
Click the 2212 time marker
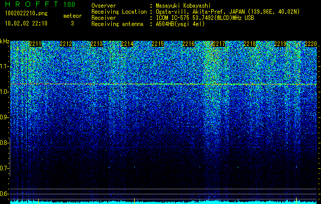66,44
